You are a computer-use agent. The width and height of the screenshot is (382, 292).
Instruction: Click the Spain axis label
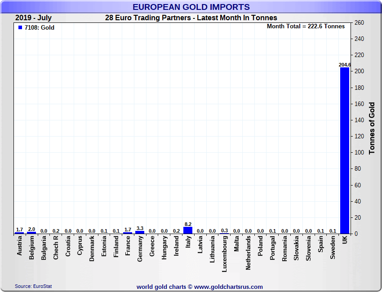pyautogui.click(x=320, y=244)
